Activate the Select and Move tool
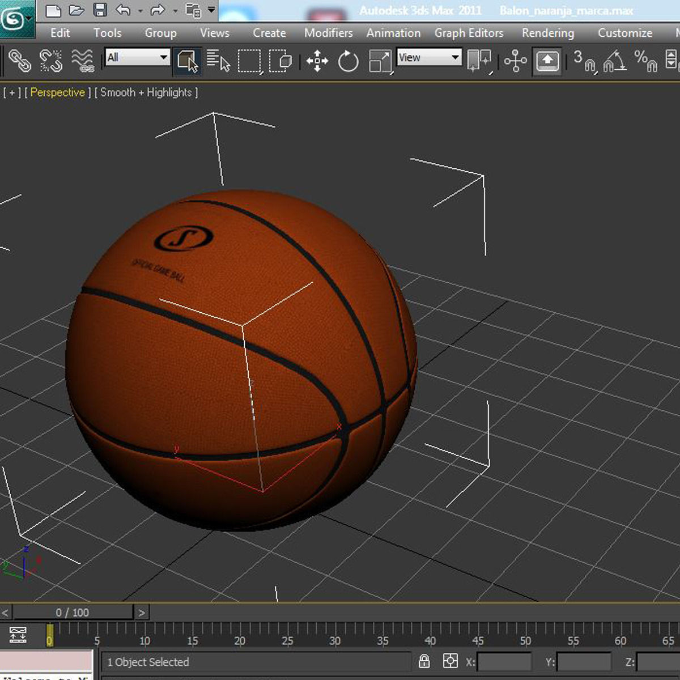Viewport: 680px width, 680px height. point(317,61)
